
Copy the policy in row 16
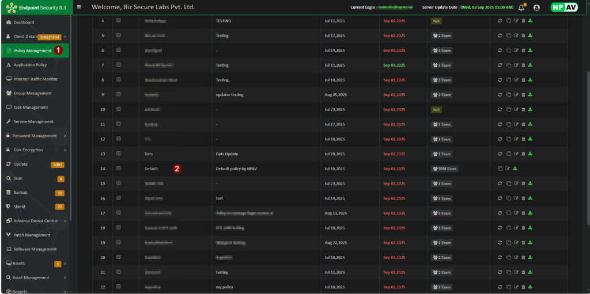(x=508, y=198)
